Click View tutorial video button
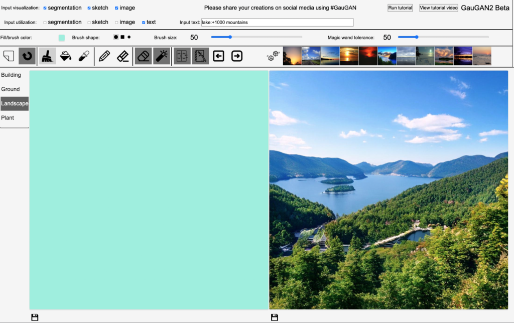514x323 pixels. (439, 8)
